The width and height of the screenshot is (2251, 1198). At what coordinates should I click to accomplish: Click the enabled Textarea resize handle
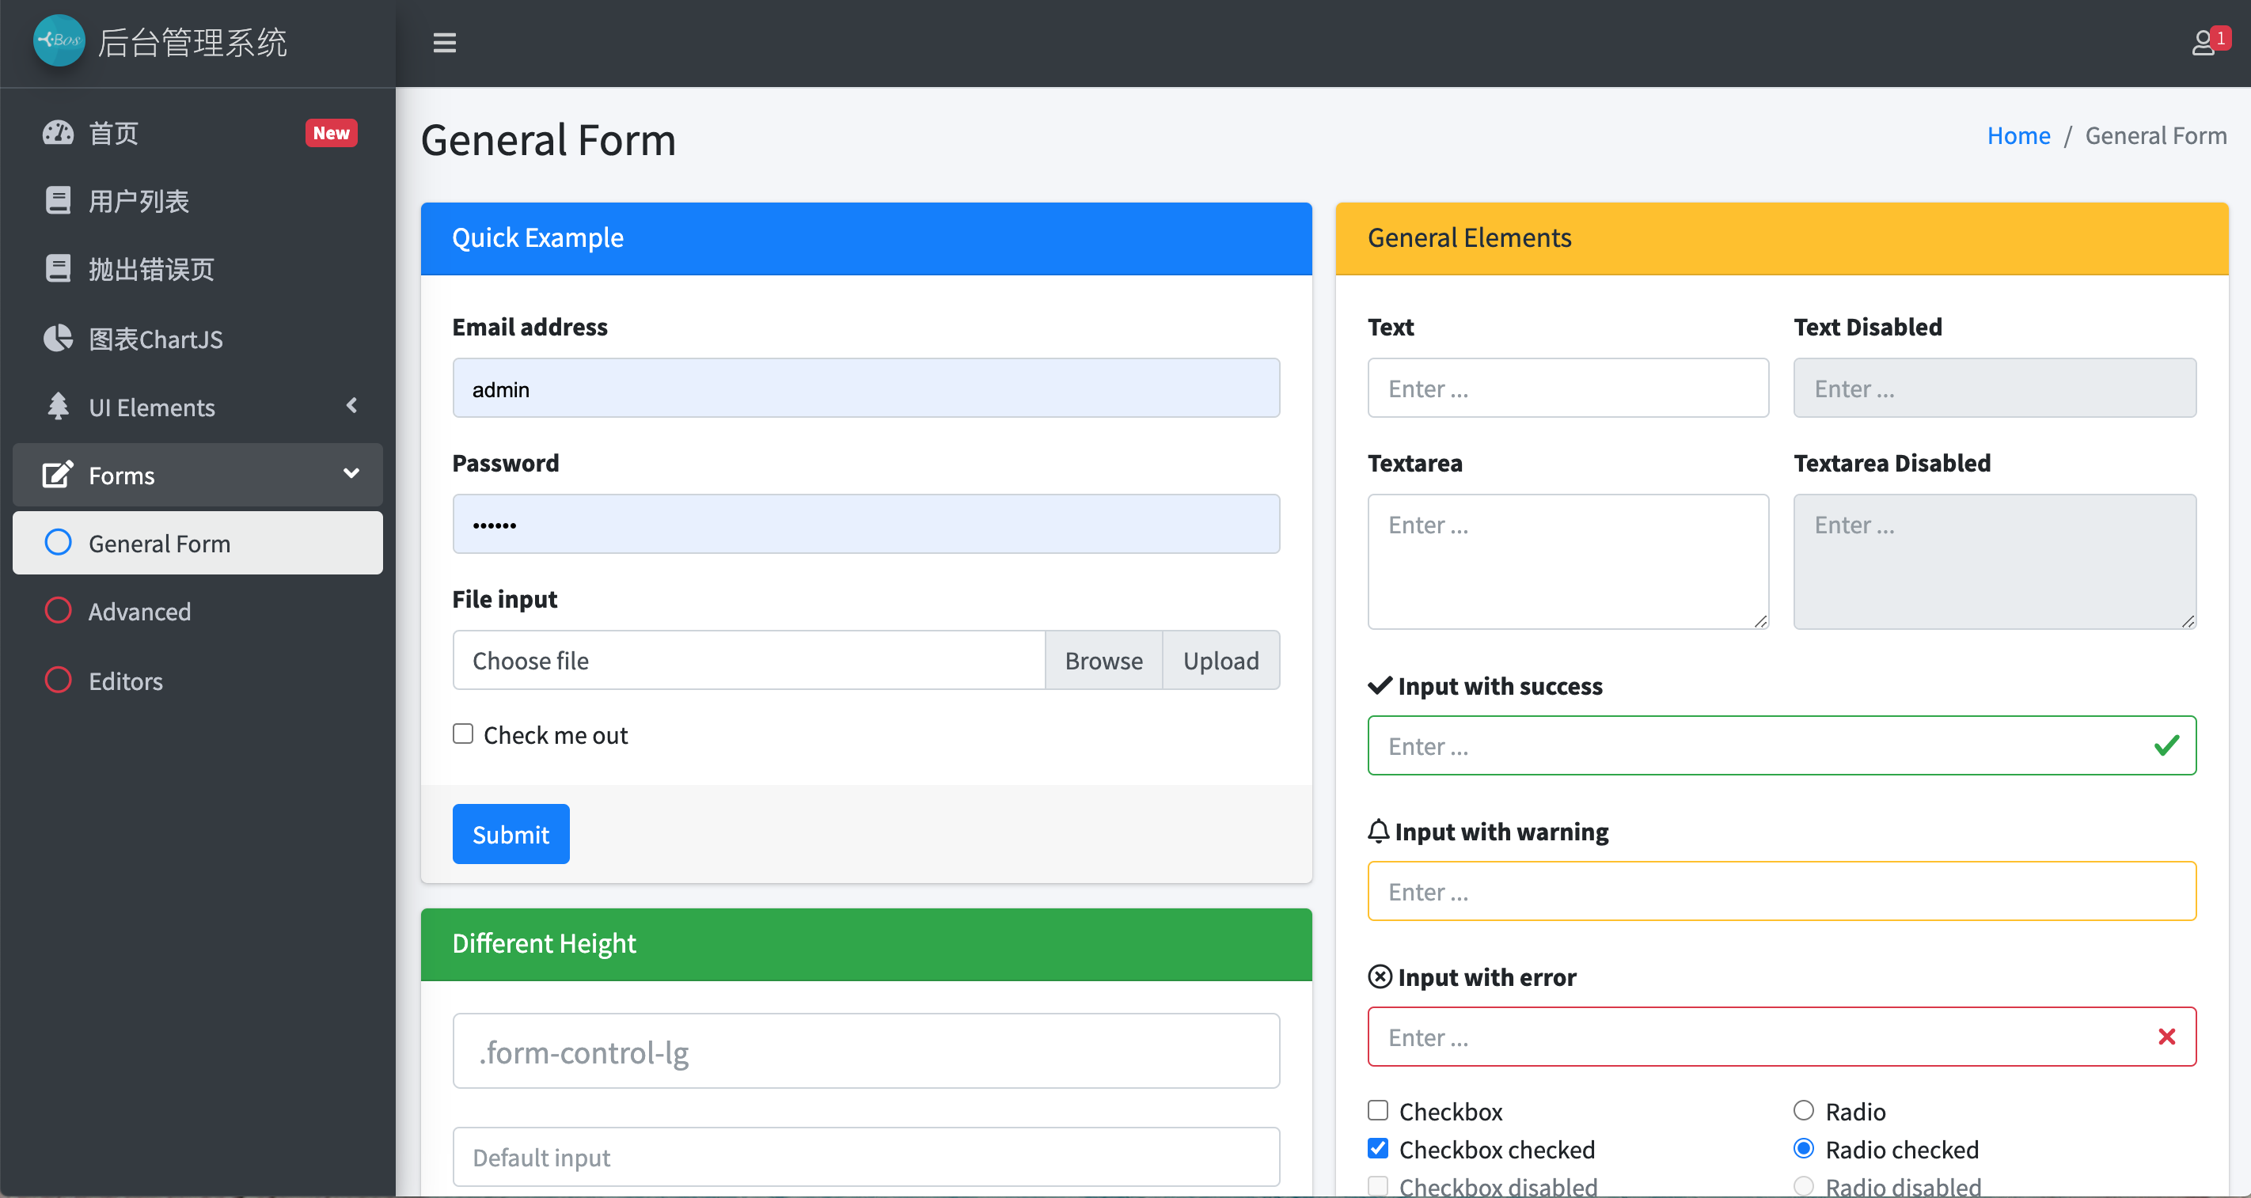coord(1761,621)
